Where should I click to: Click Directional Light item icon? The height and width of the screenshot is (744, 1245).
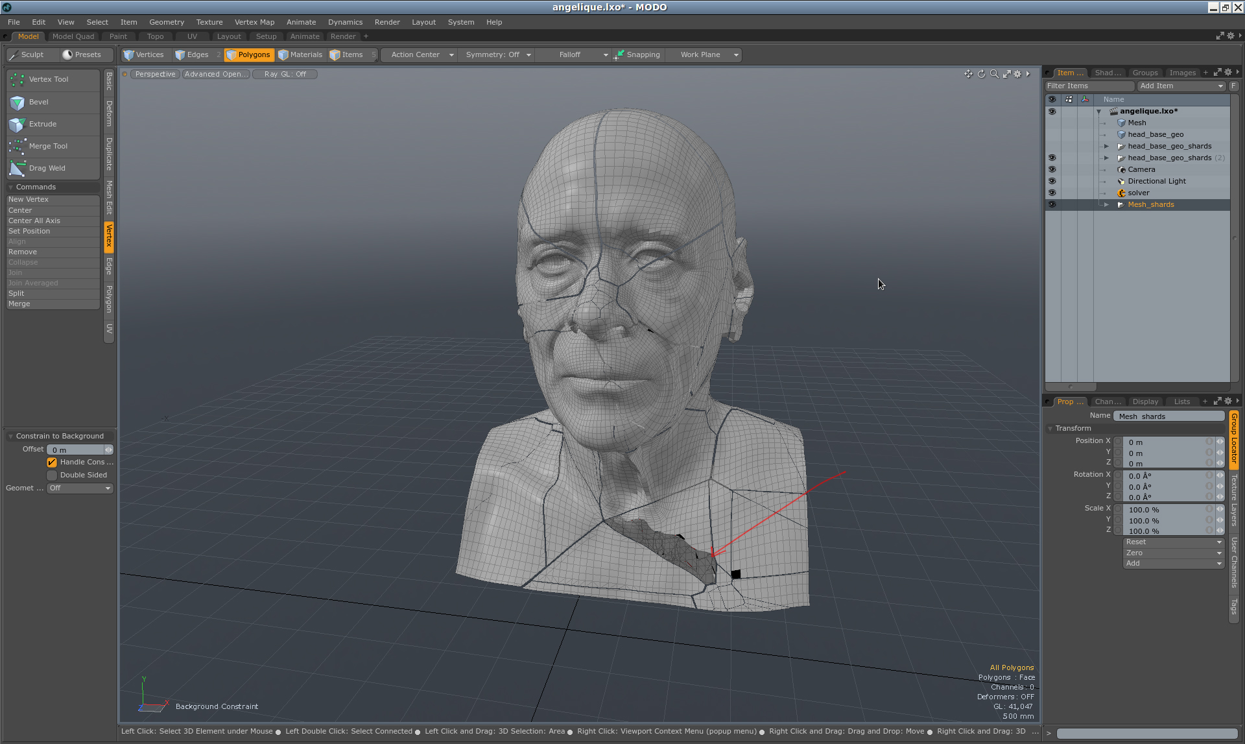point(1121,182)
